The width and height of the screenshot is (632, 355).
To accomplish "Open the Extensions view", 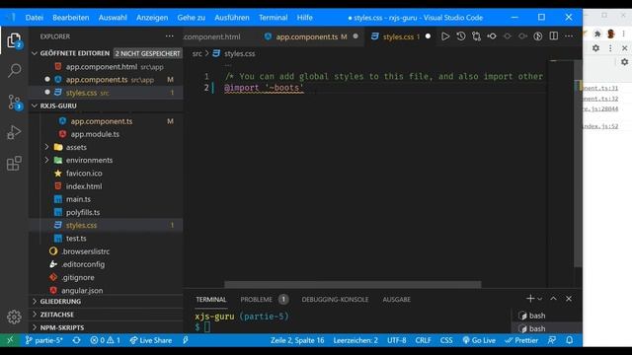I will (x=14, y=164).
